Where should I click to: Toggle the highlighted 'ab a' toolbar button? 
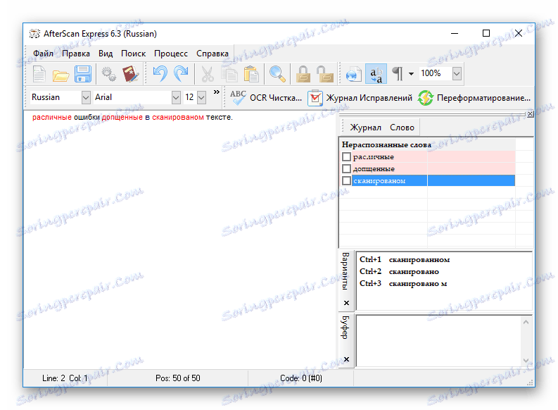coord(376,74)
